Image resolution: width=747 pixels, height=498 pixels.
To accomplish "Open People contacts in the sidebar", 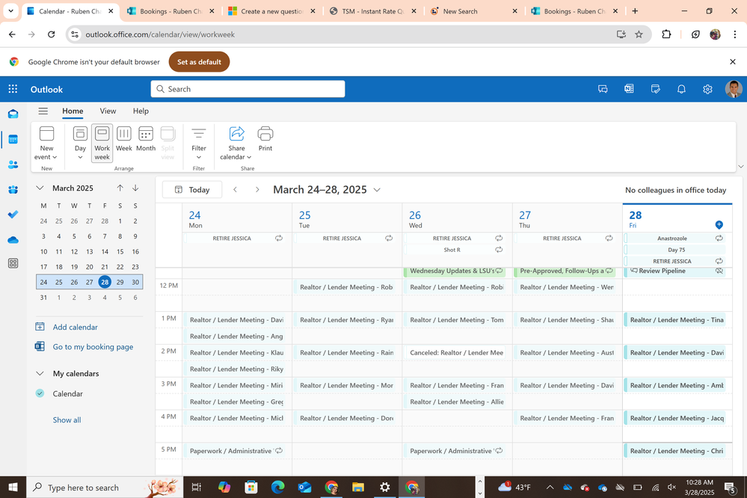I will coord(13,165).
